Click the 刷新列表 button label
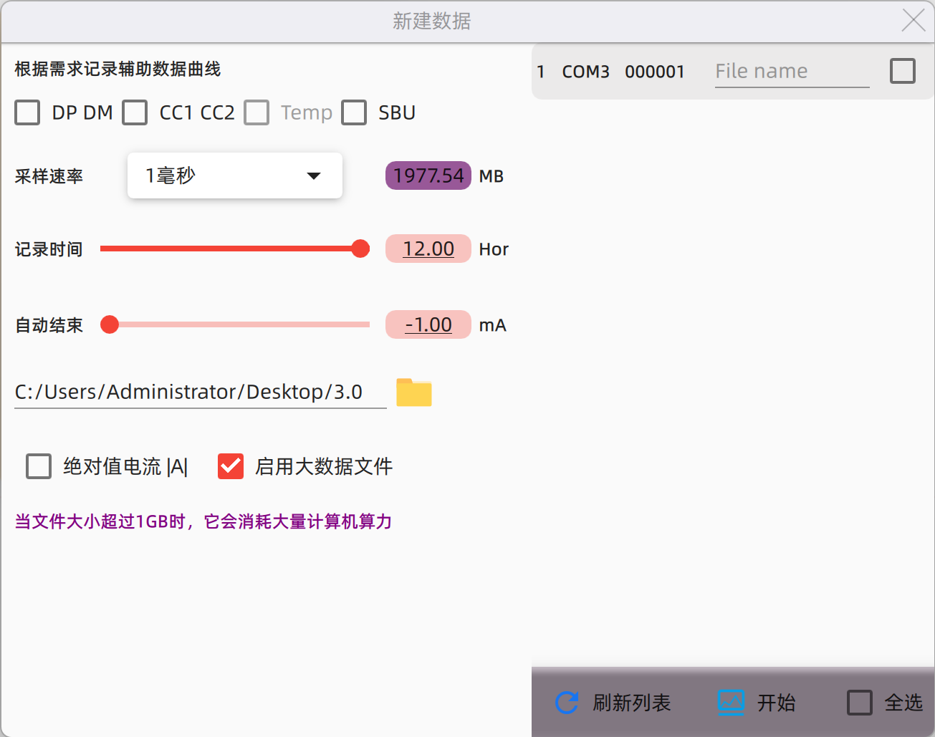 click(631, 703)
